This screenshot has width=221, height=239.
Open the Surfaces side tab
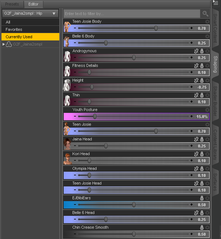[215, 182]
